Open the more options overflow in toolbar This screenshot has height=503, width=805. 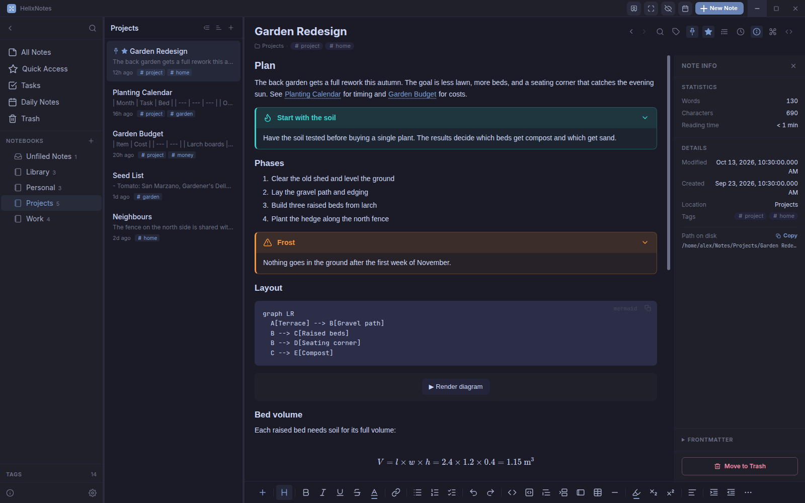[x=748, y=492]
